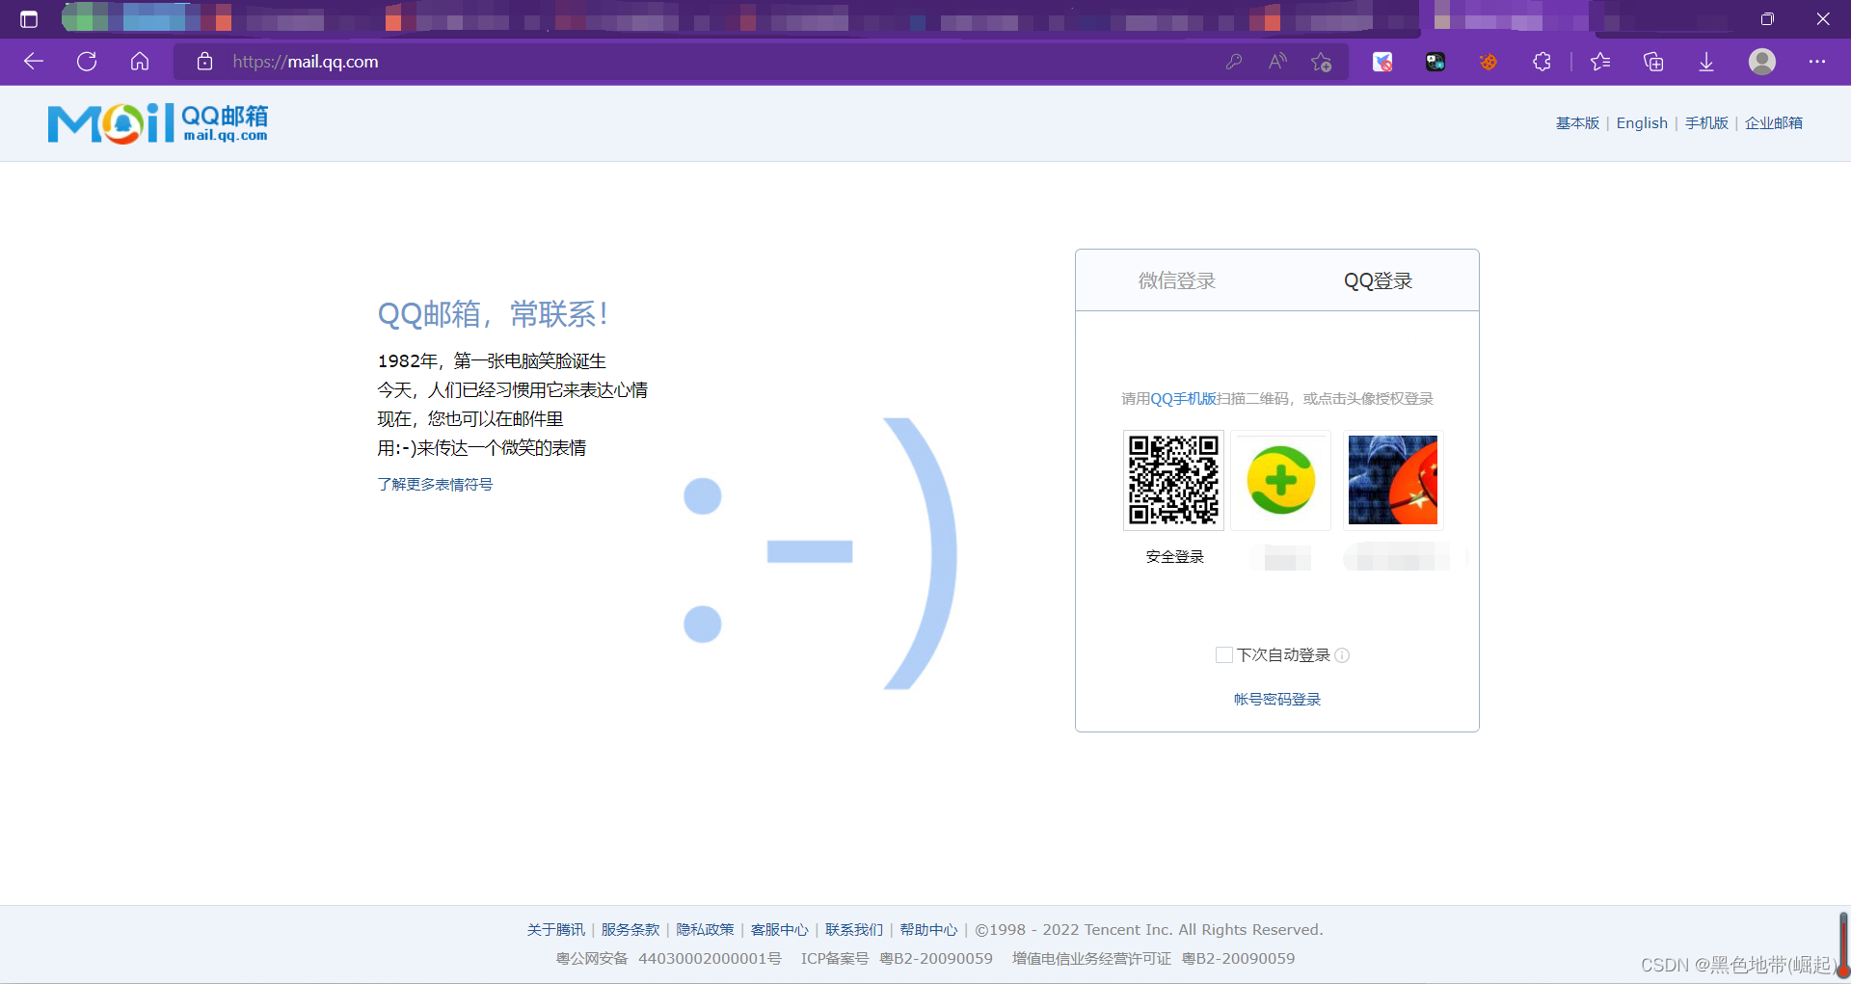
Task: Open the browser home page icon
Action: [x=140, y=62]
